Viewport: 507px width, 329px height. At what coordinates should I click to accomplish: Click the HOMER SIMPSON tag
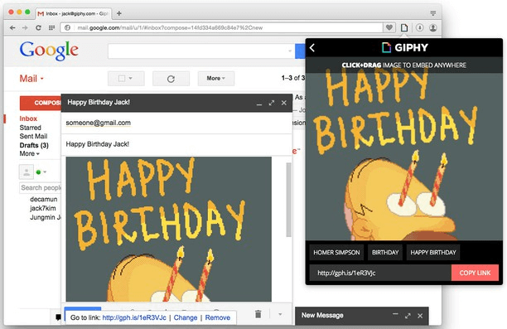point(336,252)
